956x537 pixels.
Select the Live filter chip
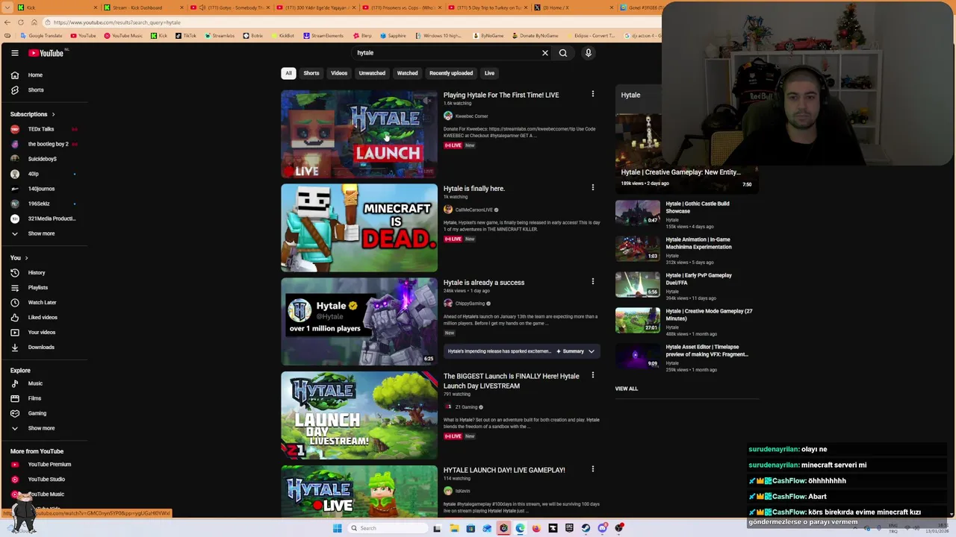[x=489, y=73]
